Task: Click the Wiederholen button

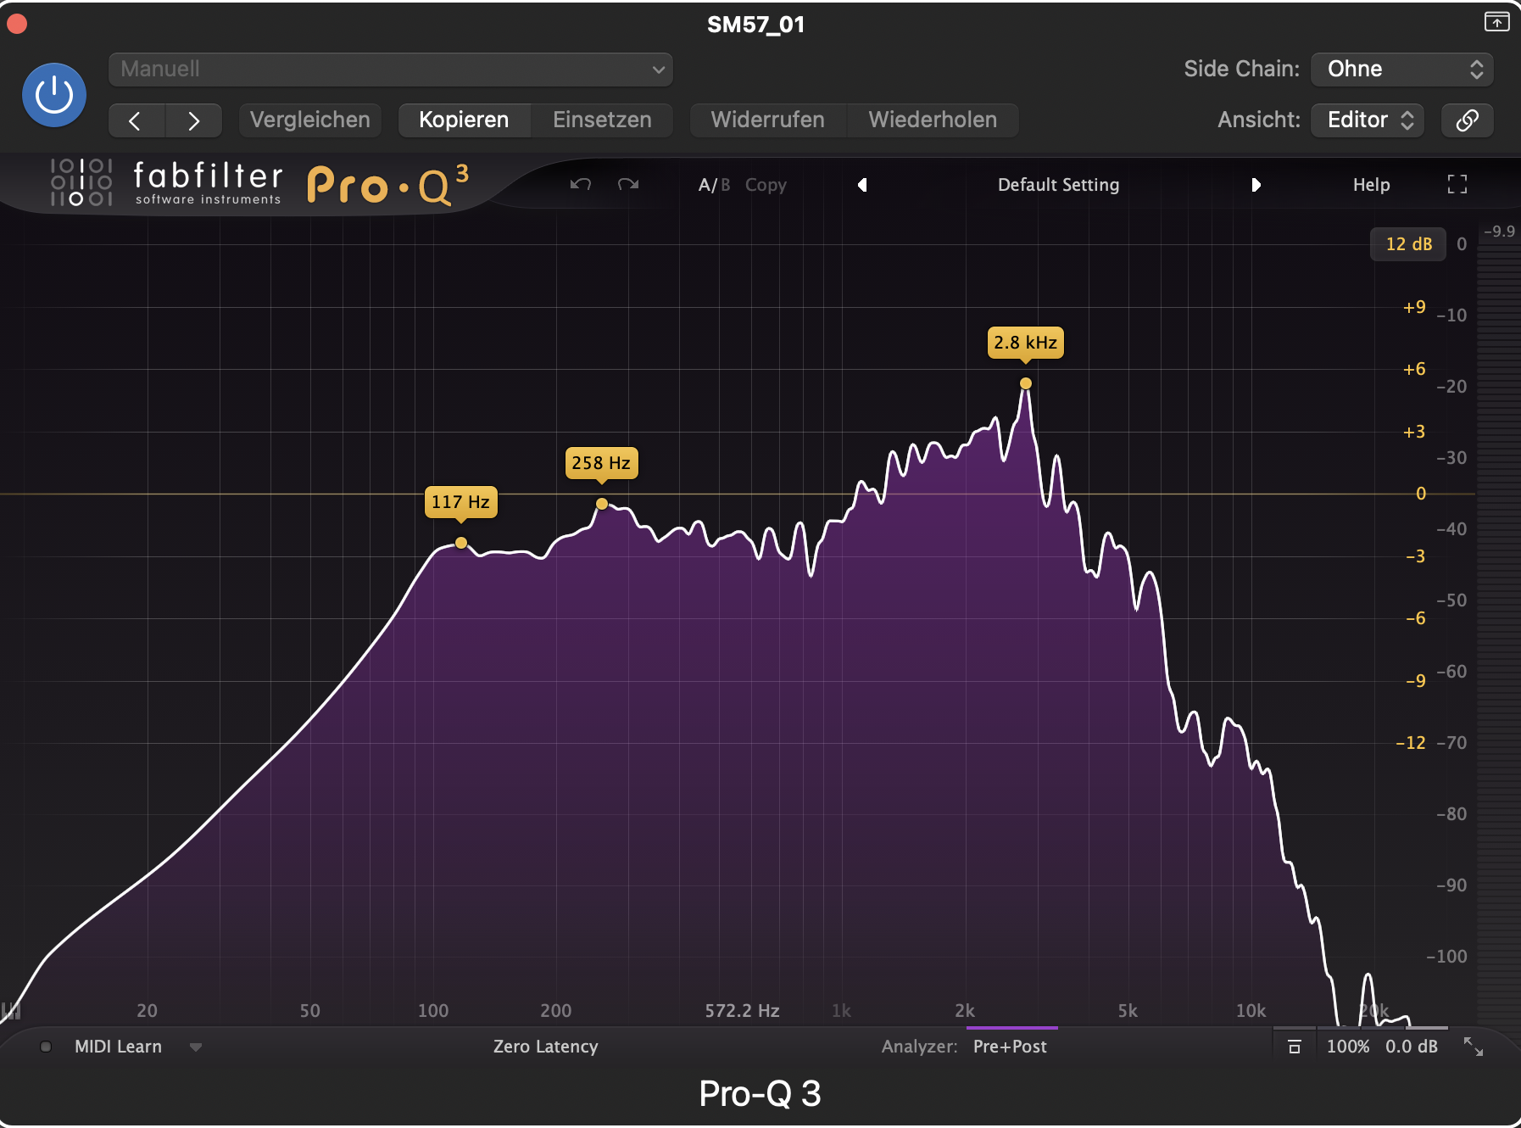Action: [933, 120]
